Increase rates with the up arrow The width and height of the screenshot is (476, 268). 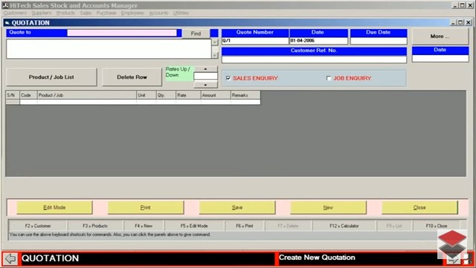click(x=205, y=69)
